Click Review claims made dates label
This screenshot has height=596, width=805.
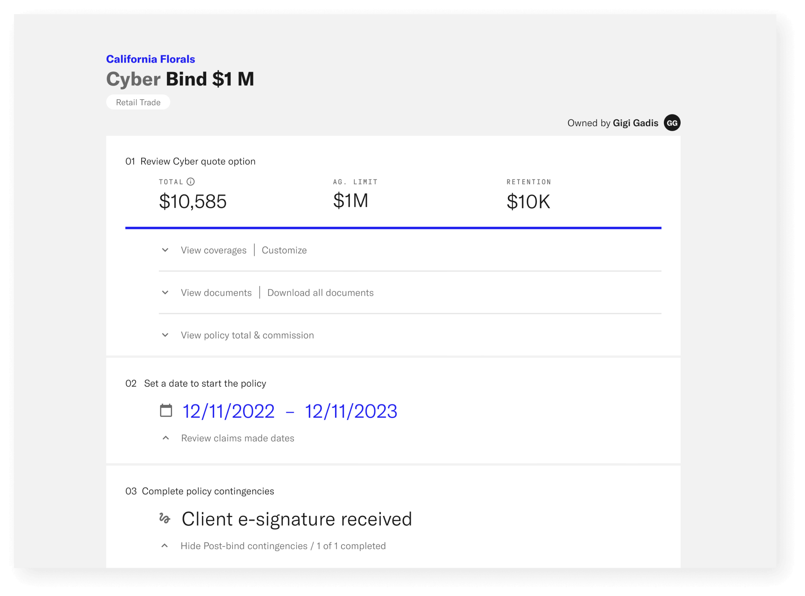238,438
